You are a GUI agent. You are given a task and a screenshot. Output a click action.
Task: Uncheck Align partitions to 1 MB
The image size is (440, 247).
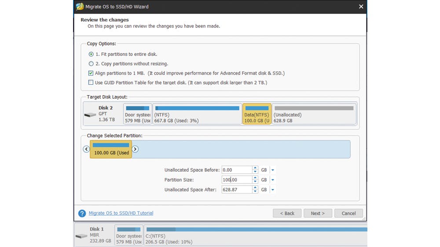(91, 73)
